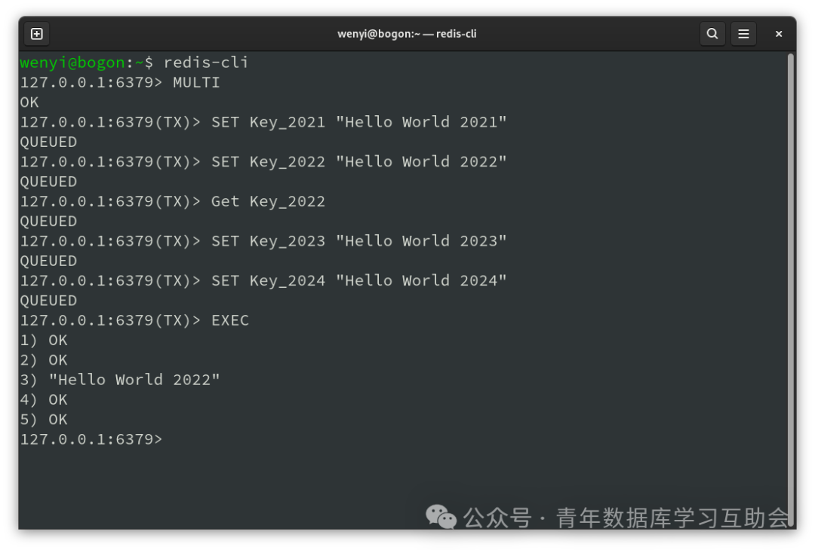
Task: Click the SET Key_2022 command line
Action: [x=263, y=162]
